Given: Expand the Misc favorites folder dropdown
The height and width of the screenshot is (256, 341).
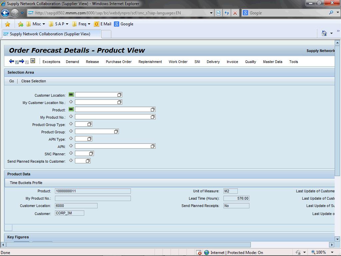Looking at the screenshot, I should click(x=44, y=24).
